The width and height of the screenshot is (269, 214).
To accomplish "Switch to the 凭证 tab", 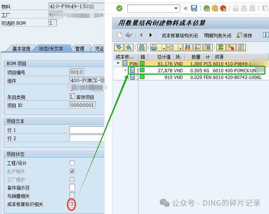I will pos(99,49).
